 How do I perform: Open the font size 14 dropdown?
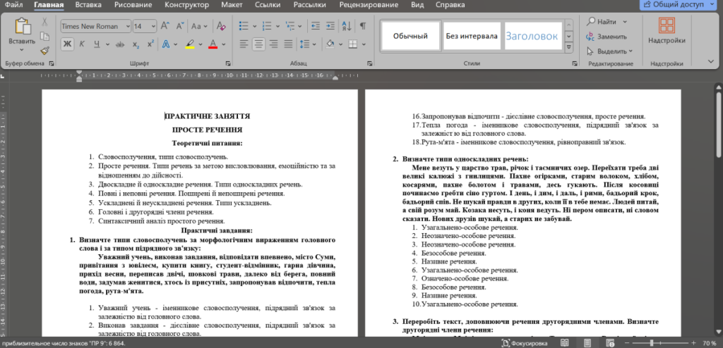153,26
